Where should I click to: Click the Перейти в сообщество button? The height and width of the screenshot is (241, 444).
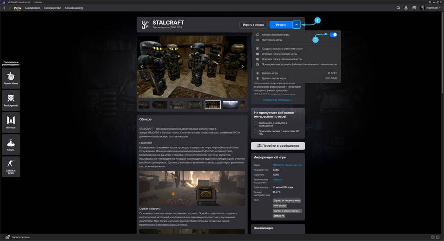point(277,146)
